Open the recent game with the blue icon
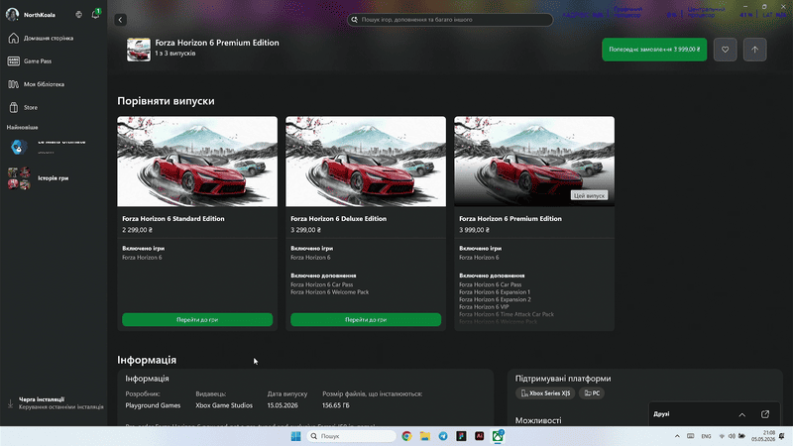793x446 pixels. 19,147
